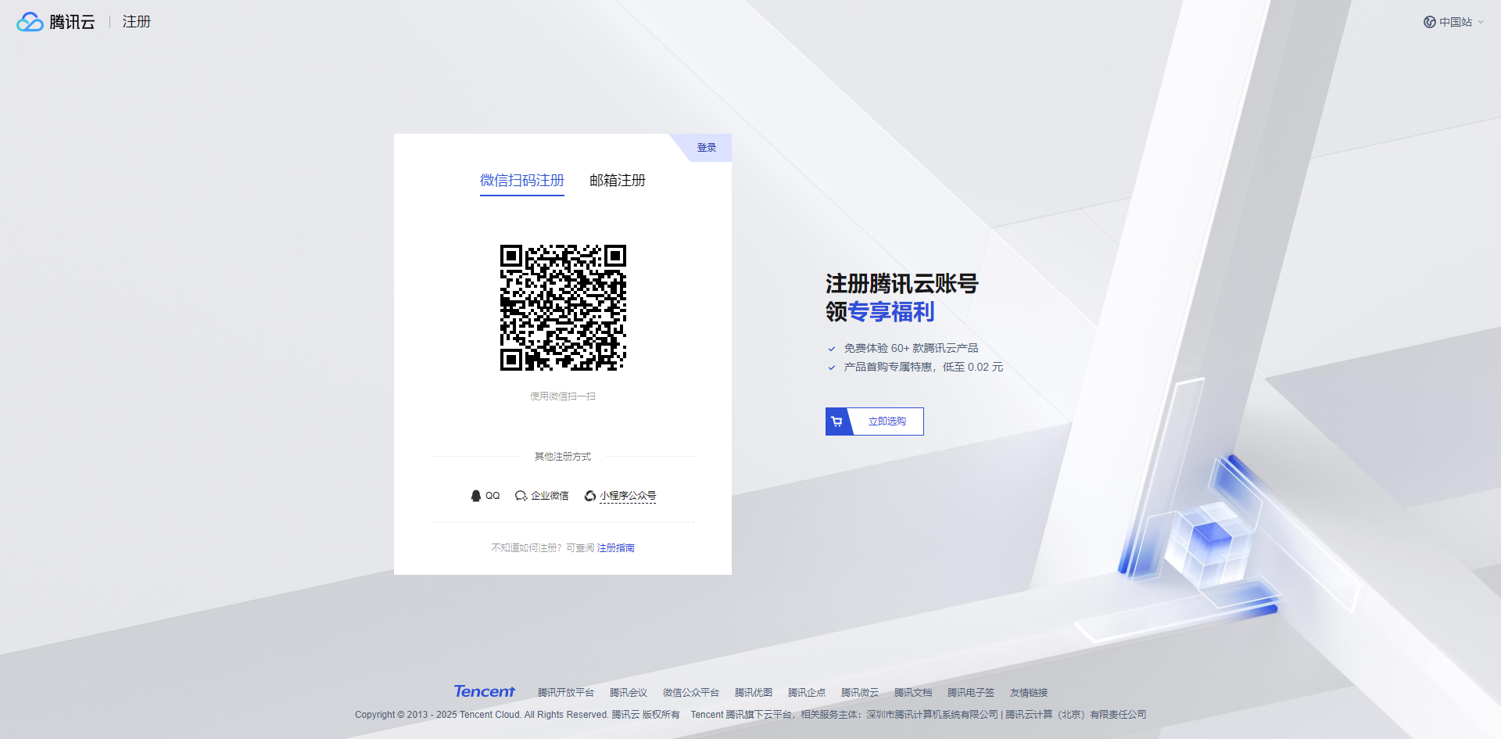The height and width of the screenshot is (739, 1501).
Task: Click the 立即选购 button
Action: point(875,422)
